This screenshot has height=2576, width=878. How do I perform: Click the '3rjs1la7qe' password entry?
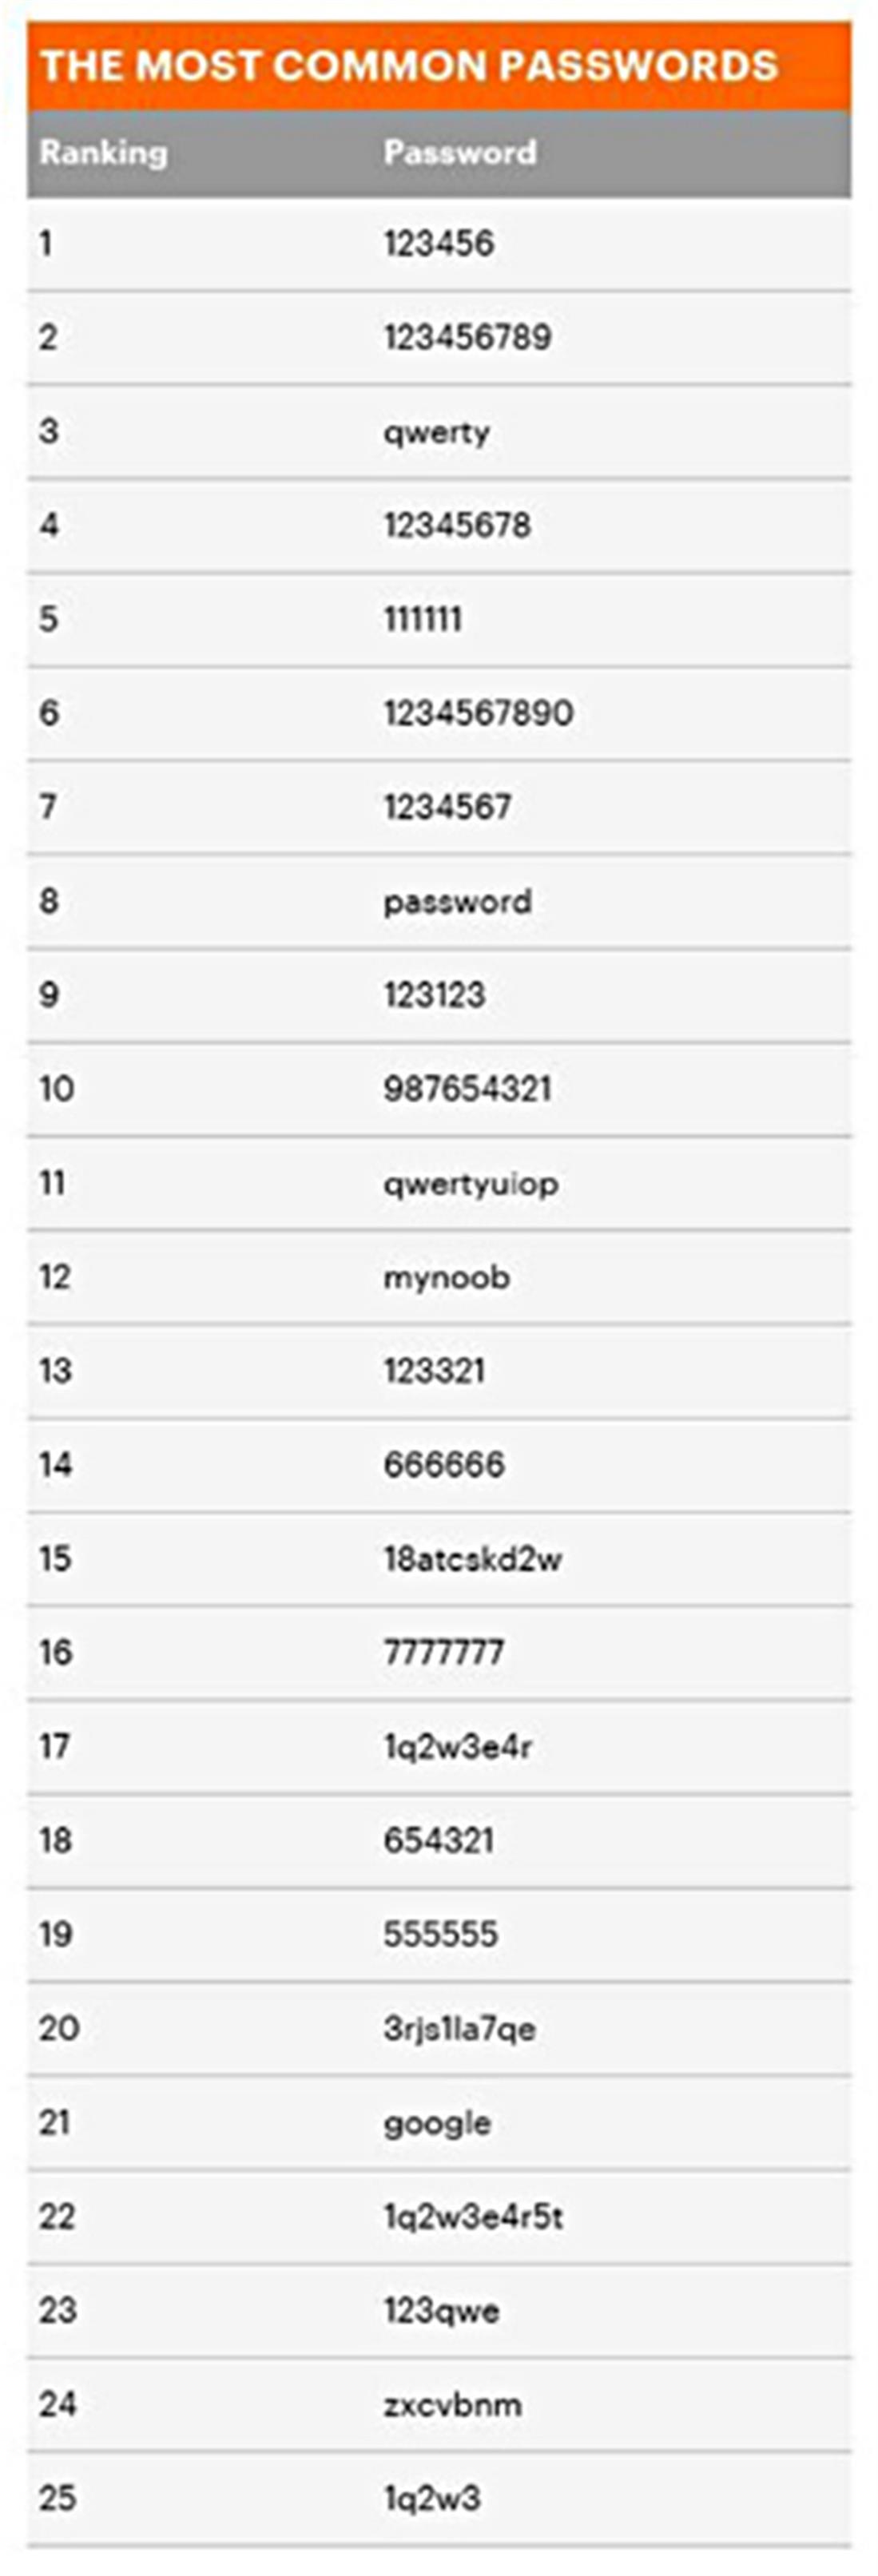459,2029
